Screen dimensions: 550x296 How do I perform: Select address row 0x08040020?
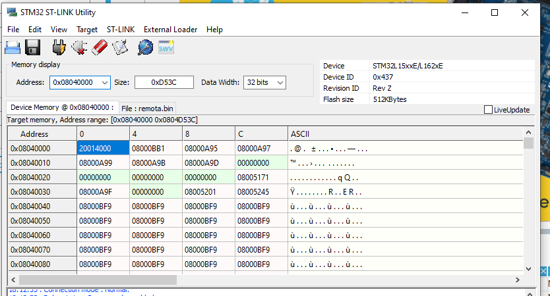[42, 178]
